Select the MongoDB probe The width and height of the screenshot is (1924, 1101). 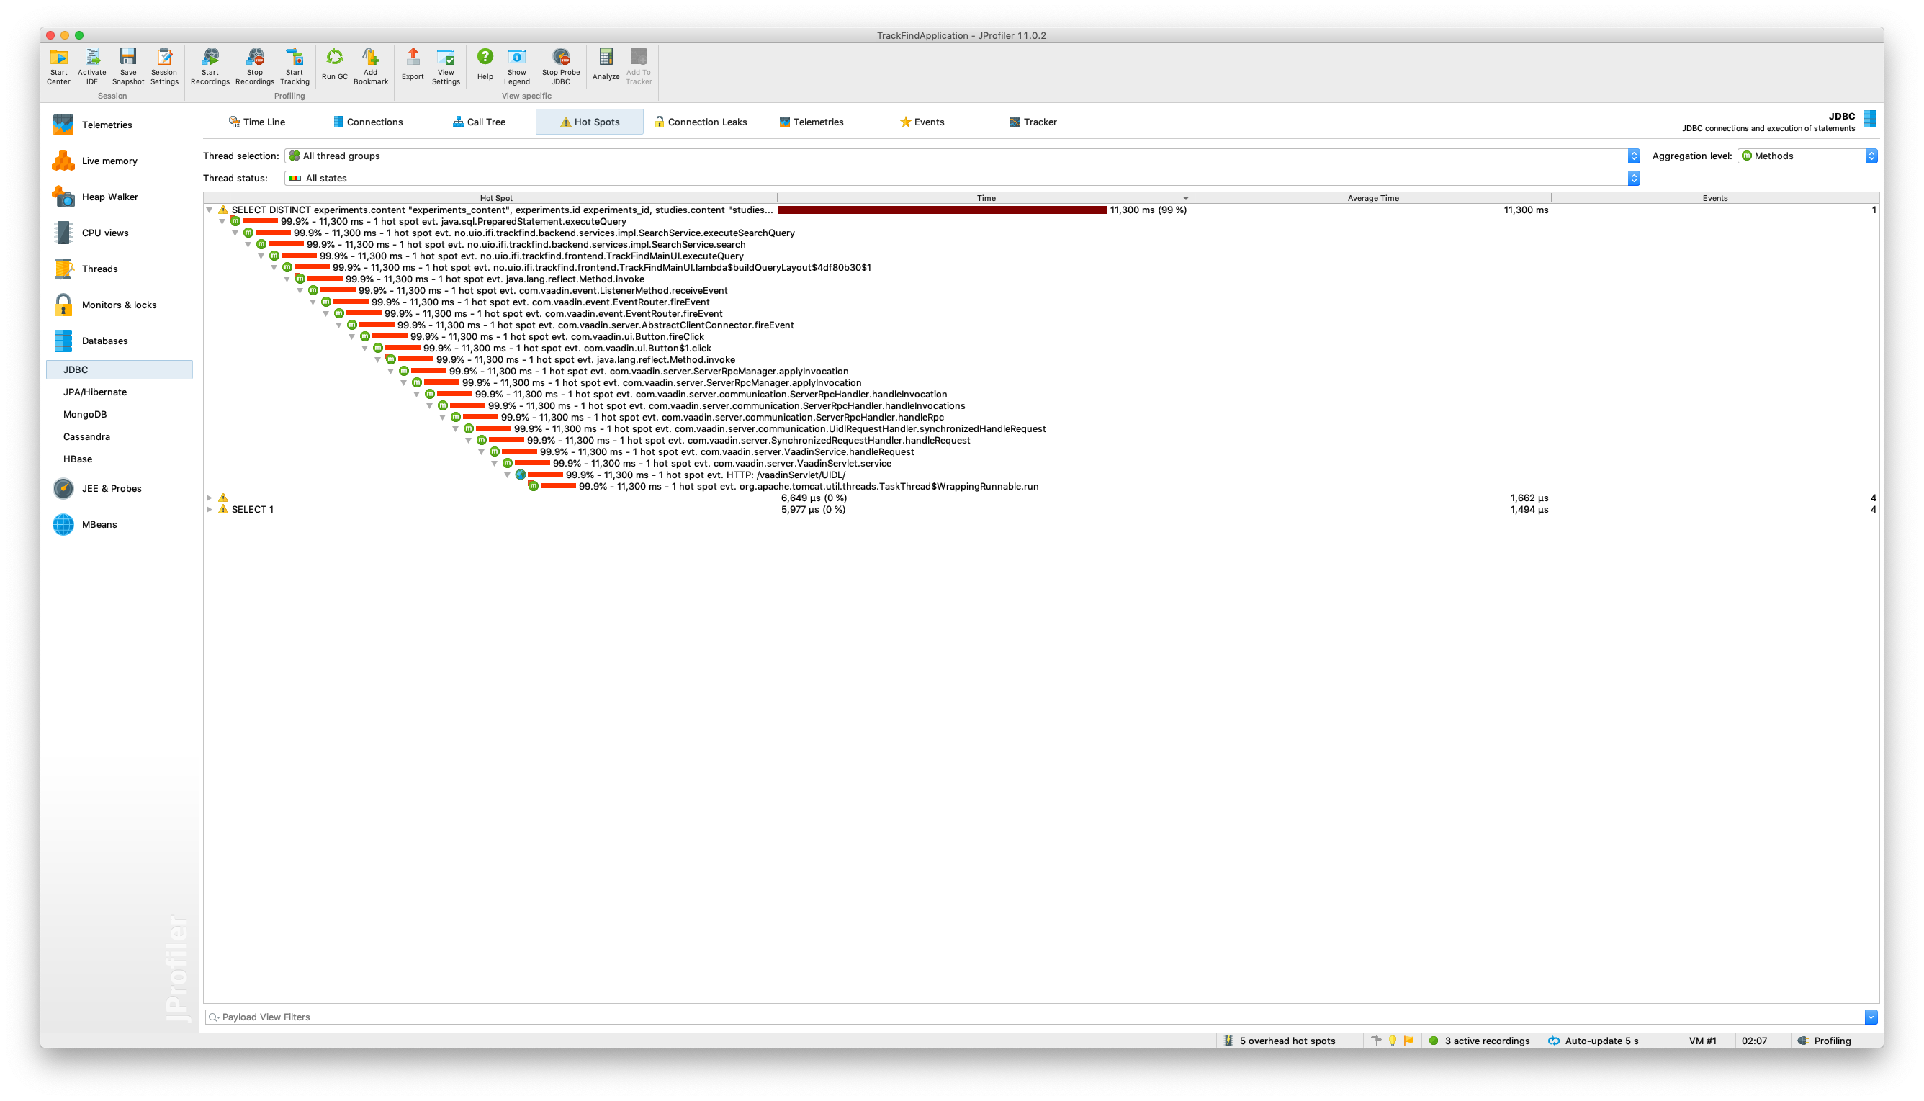(85, 414)
